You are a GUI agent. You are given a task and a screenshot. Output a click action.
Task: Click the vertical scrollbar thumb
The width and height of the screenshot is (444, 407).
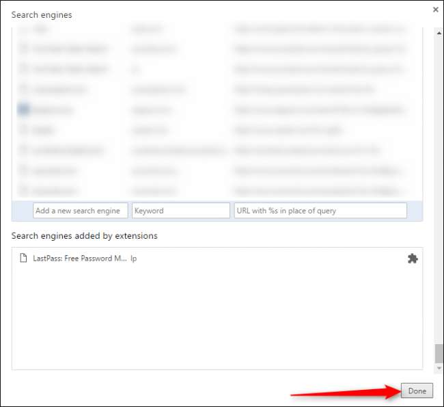click(439, 354)
